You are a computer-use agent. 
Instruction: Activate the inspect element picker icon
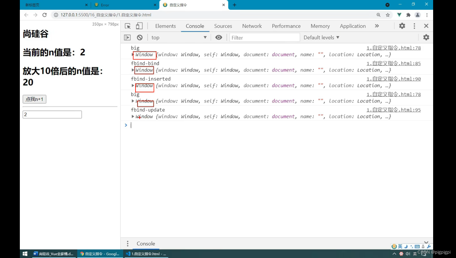(x=128, y=26)
